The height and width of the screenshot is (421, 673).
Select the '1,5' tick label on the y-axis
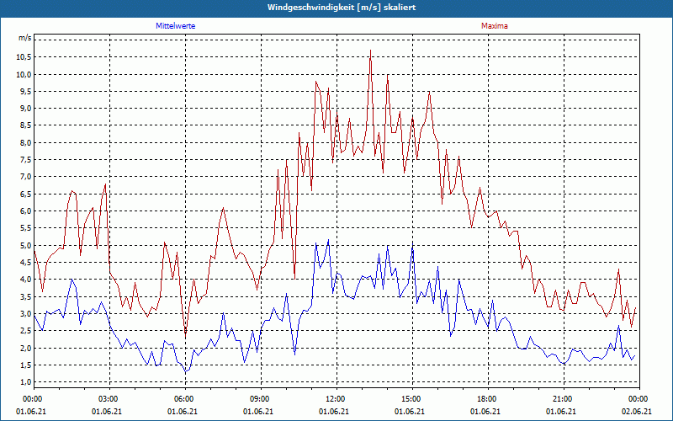click(26, 365)
